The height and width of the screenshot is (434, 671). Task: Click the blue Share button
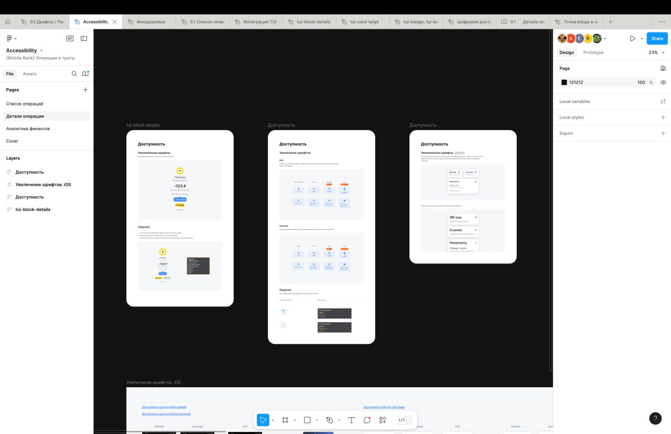[x=657, y=38]
